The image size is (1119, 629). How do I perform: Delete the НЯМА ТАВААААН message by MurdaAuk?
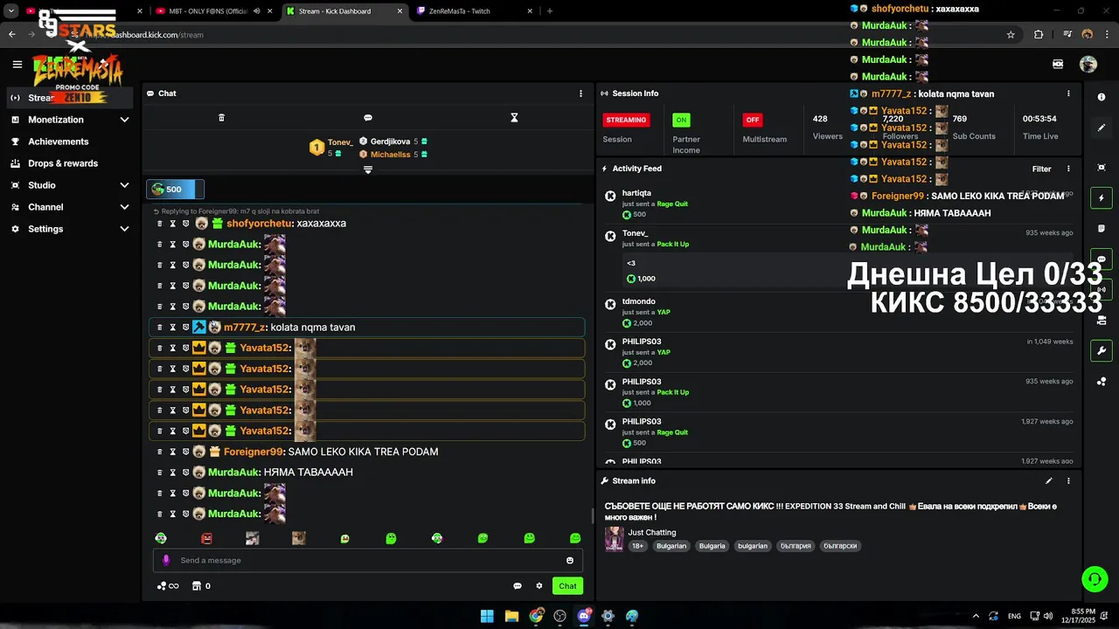(x=159, y=473)
